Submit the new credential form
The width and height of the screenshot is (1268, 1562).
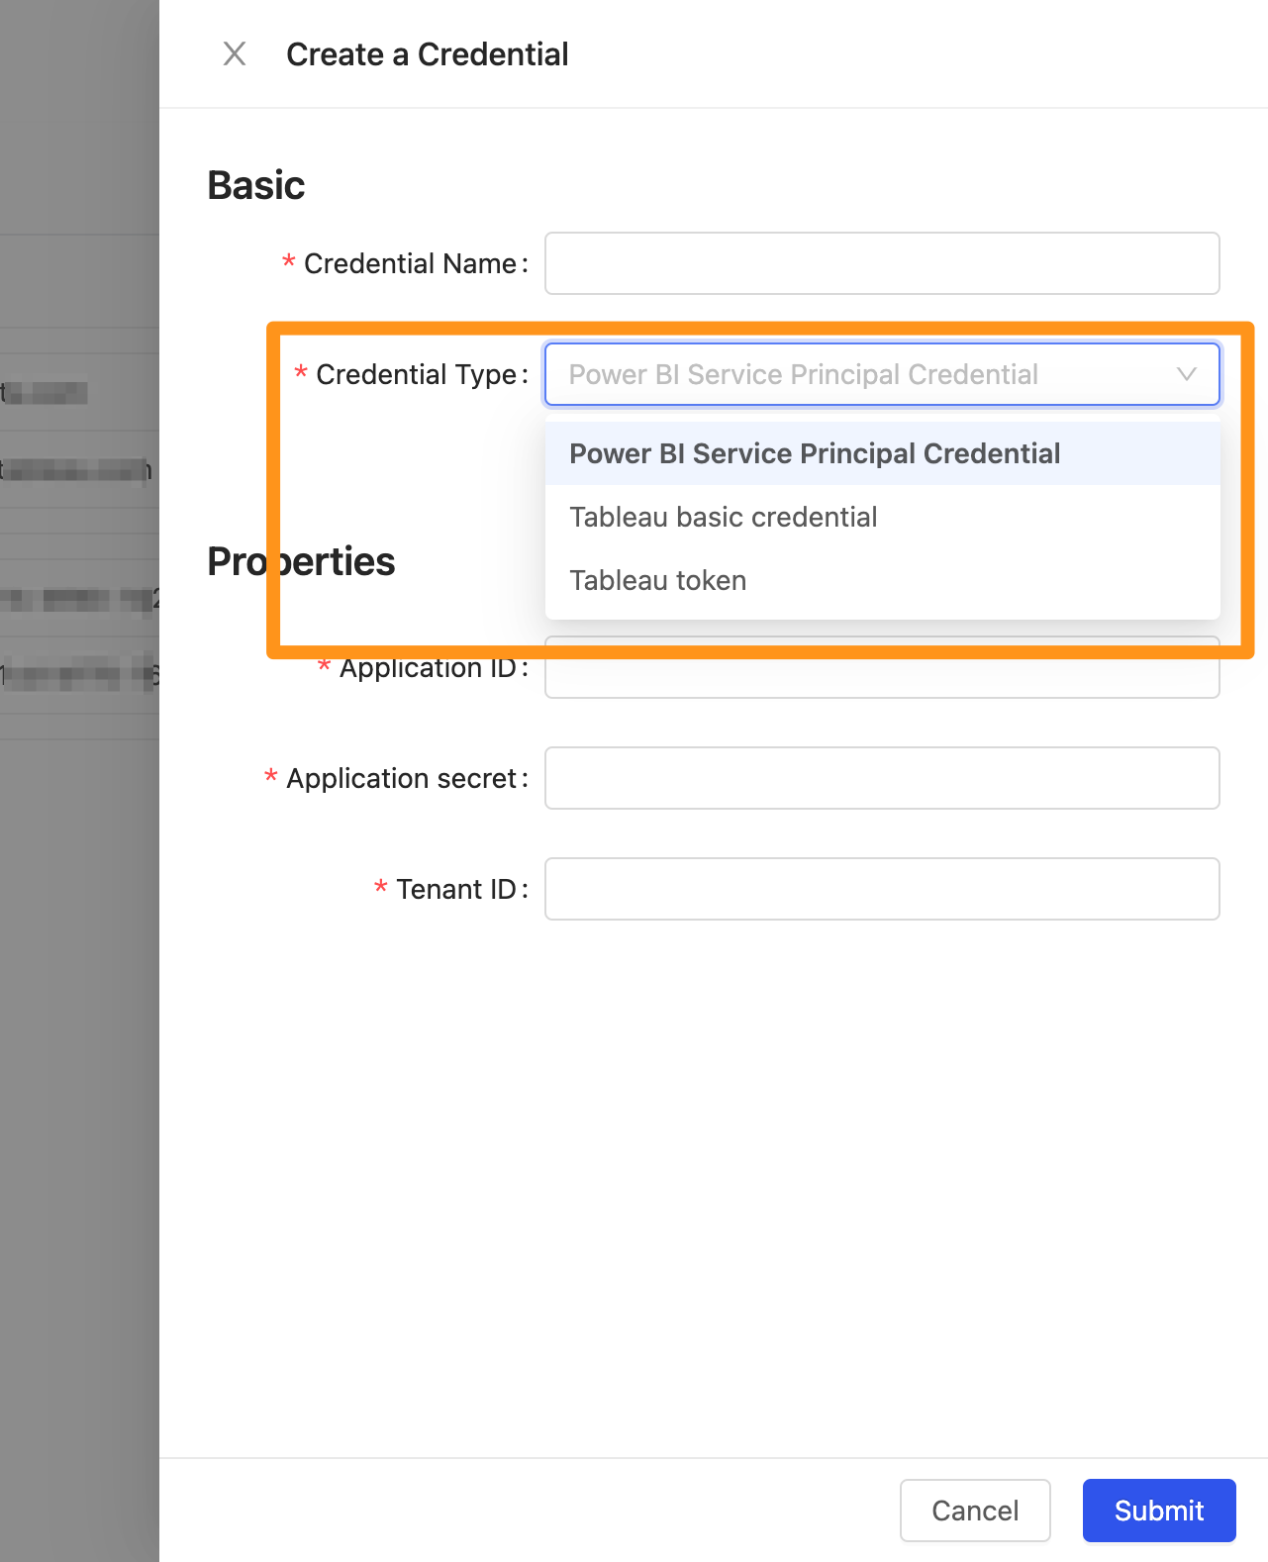click(1159, 1511)
